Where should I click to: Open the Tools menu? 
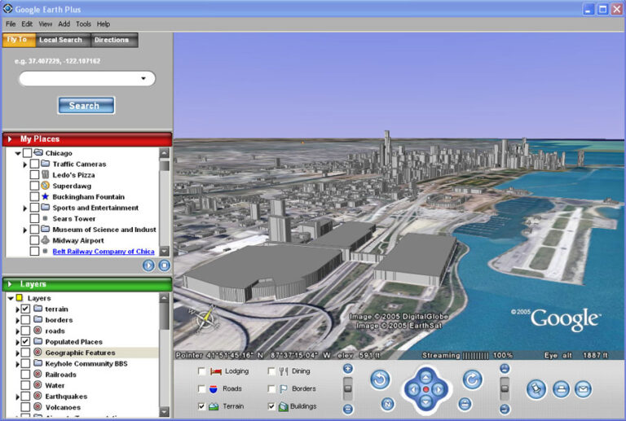pos(83,24)
